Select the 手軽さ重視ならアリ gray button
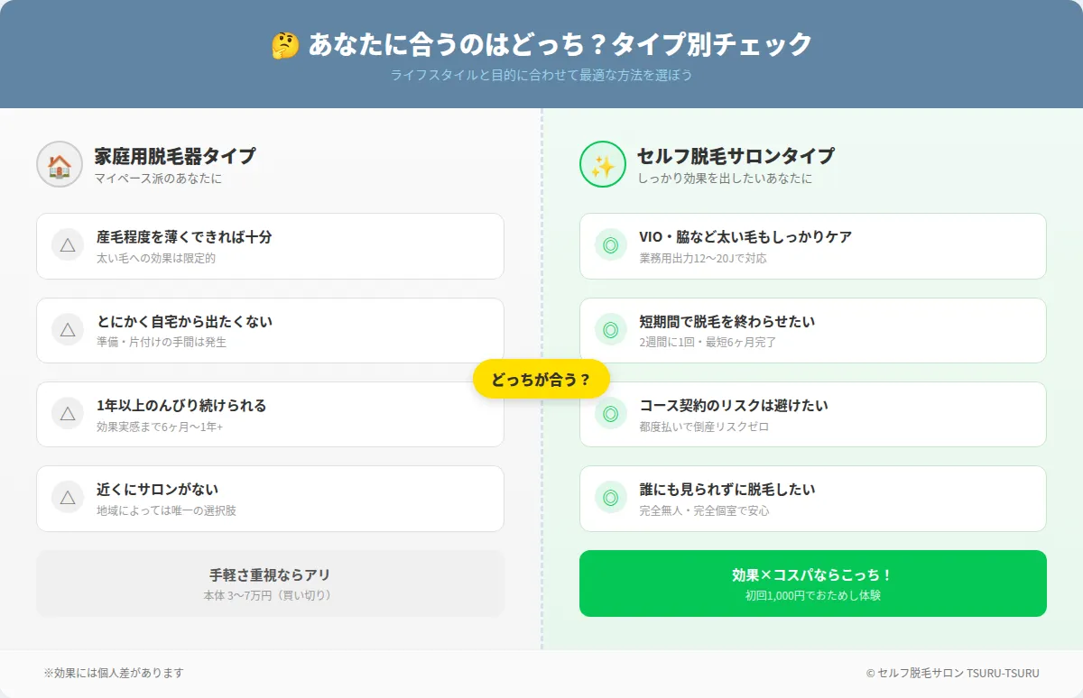The width and height of the screenshot is (1083, 698). point(270,583)
